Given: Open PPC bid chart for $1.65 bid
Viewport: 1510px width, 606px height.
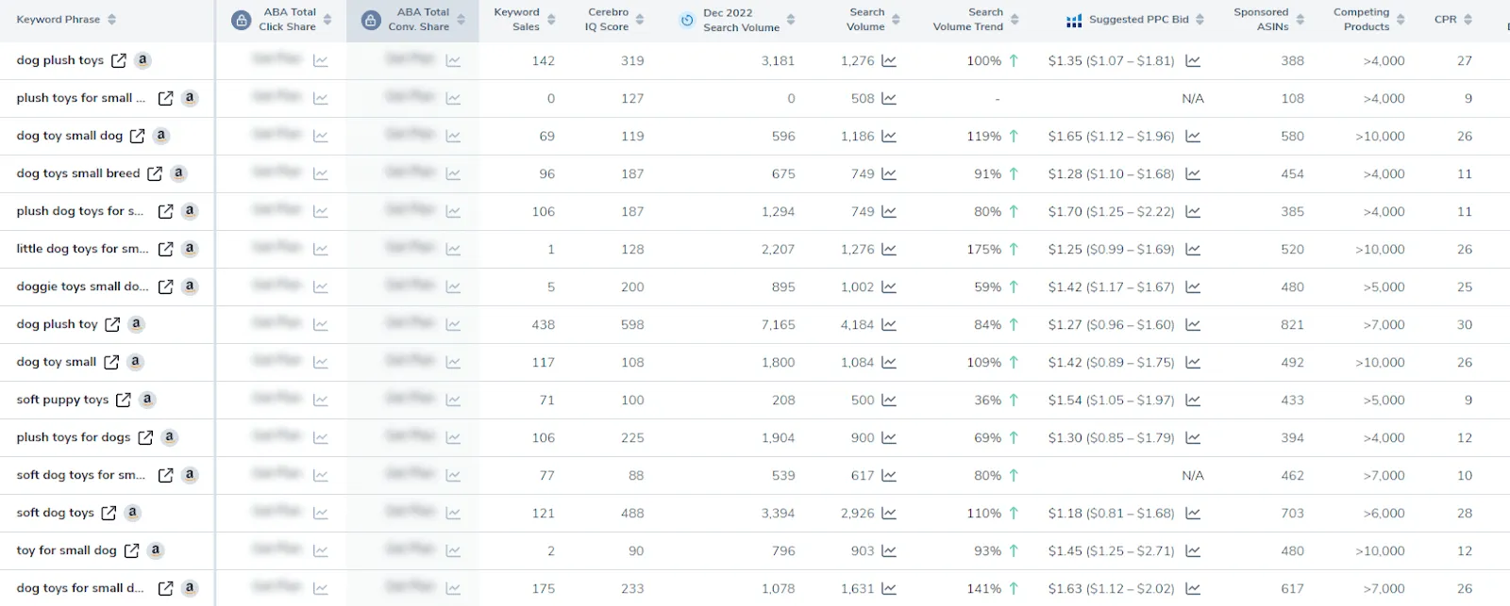Looking at the screenshot, I should (1193, 136).
